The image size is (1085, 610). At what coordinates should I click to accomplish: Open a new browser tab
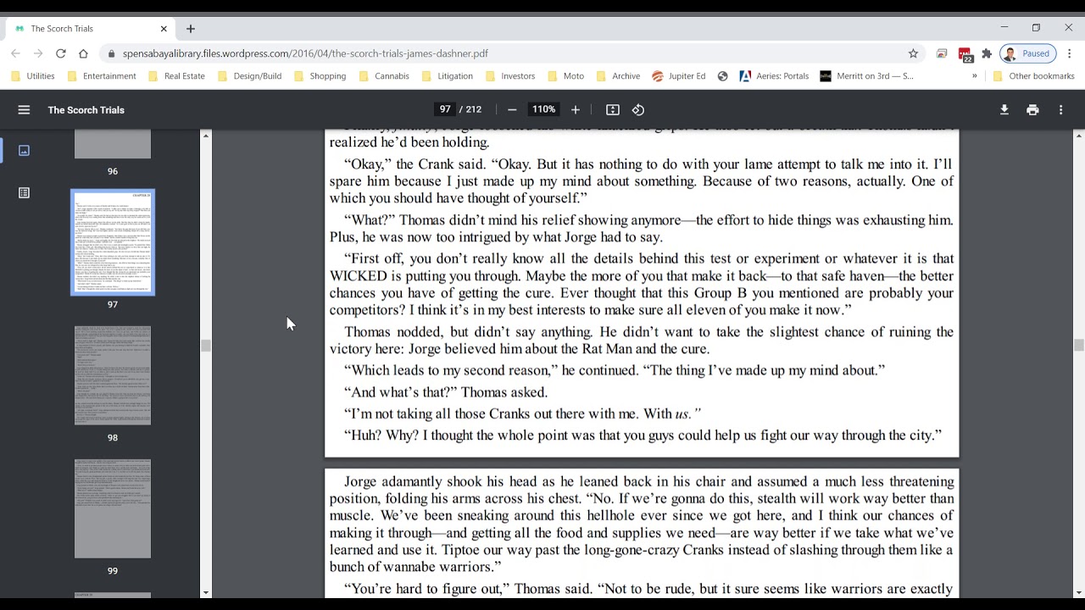(x=191, y=29)
